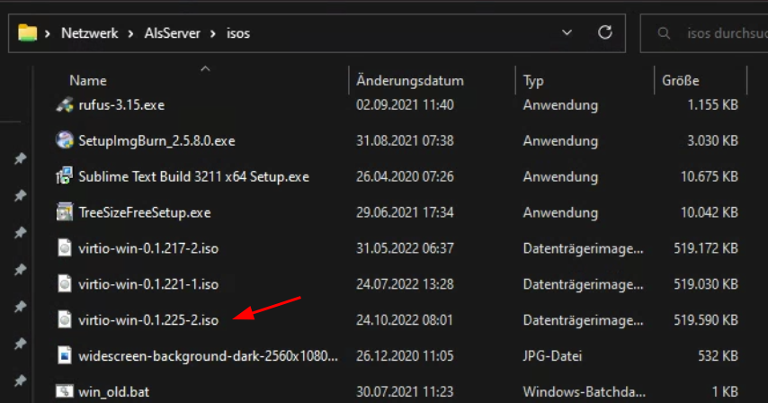Click the win_old.bat batch file icon
The image size is (768, 403).
point(64,390)
